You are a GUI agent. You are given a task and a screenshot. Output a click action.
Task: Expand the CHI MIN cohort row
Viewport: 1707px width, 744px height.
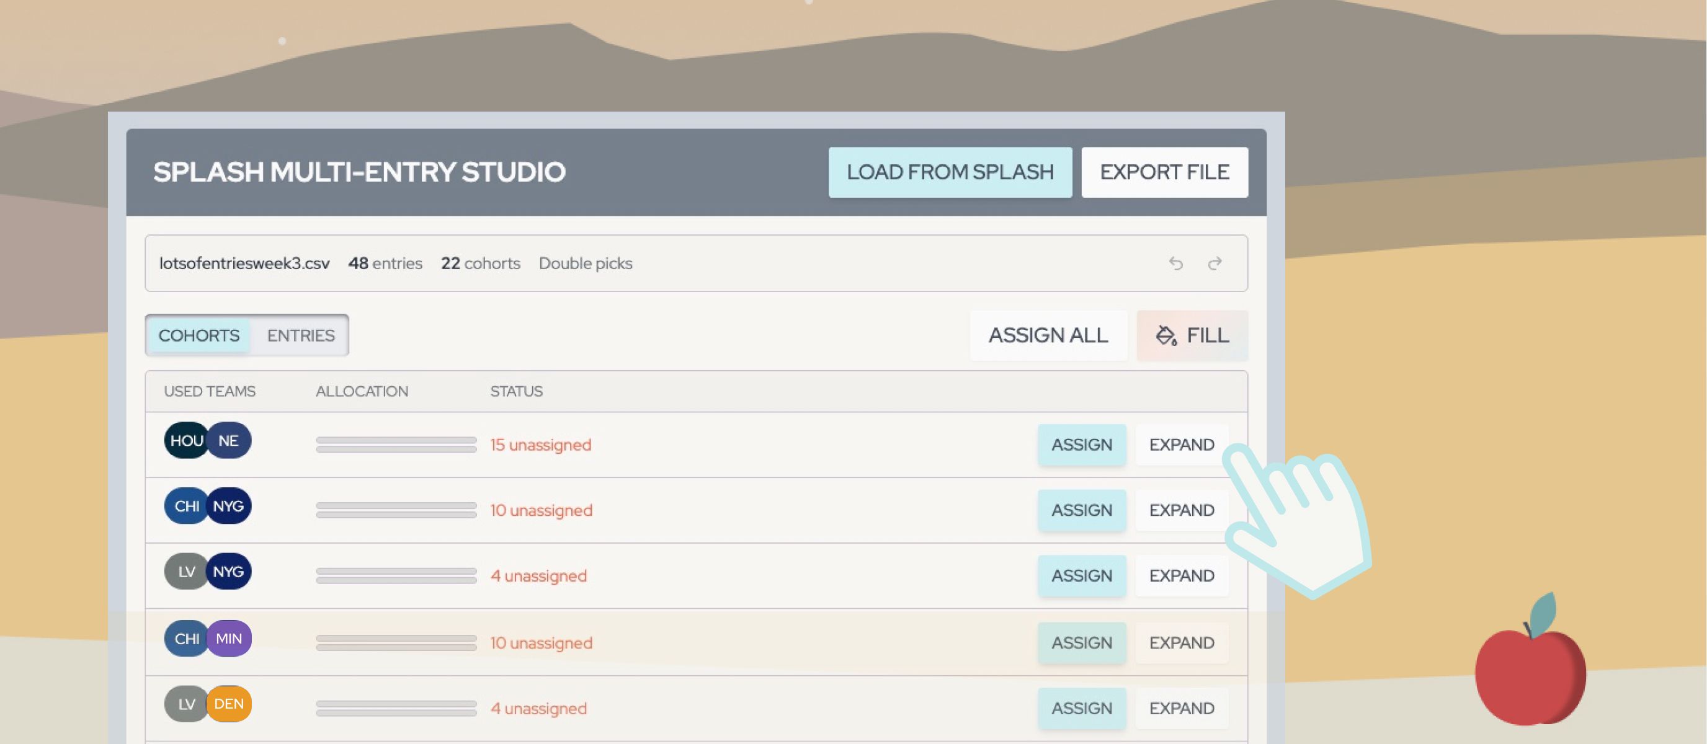click(x=1182, y=643)
